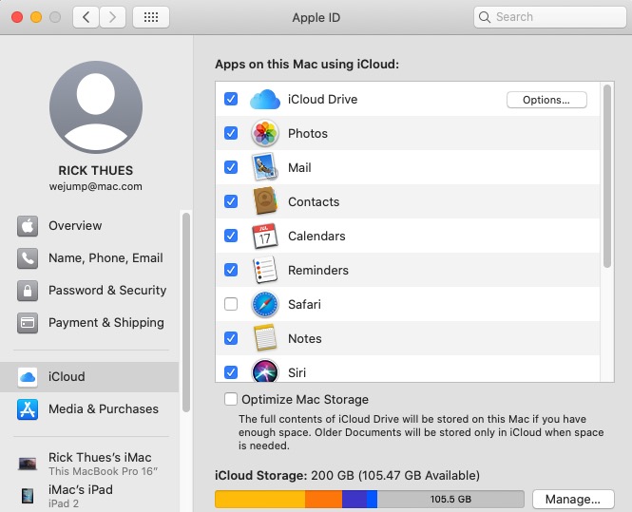Toggle the Contacts checkbox
Viewport: 632px width, 512px height.
231,201
